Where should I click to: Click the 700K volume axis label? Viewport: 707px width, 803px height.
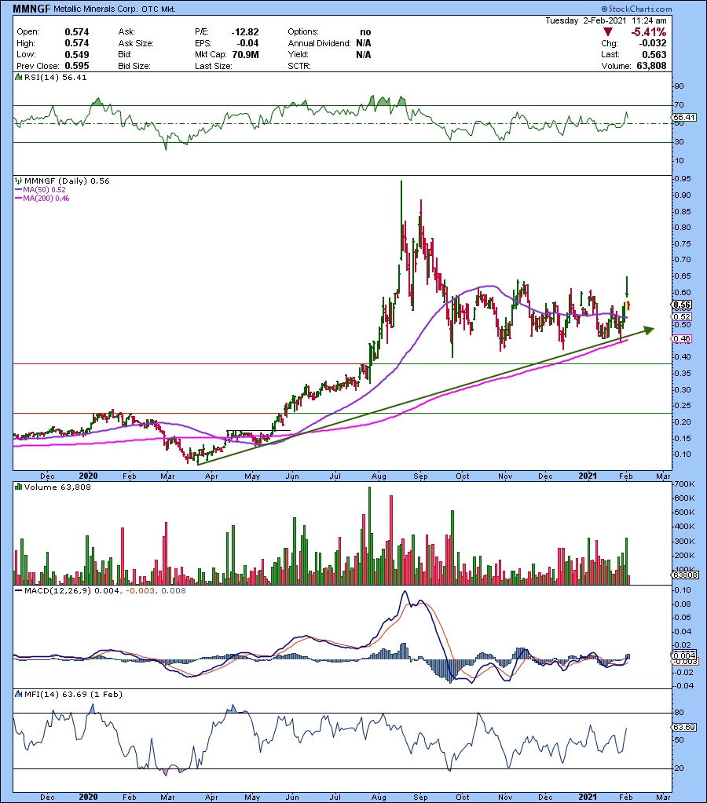685,484
